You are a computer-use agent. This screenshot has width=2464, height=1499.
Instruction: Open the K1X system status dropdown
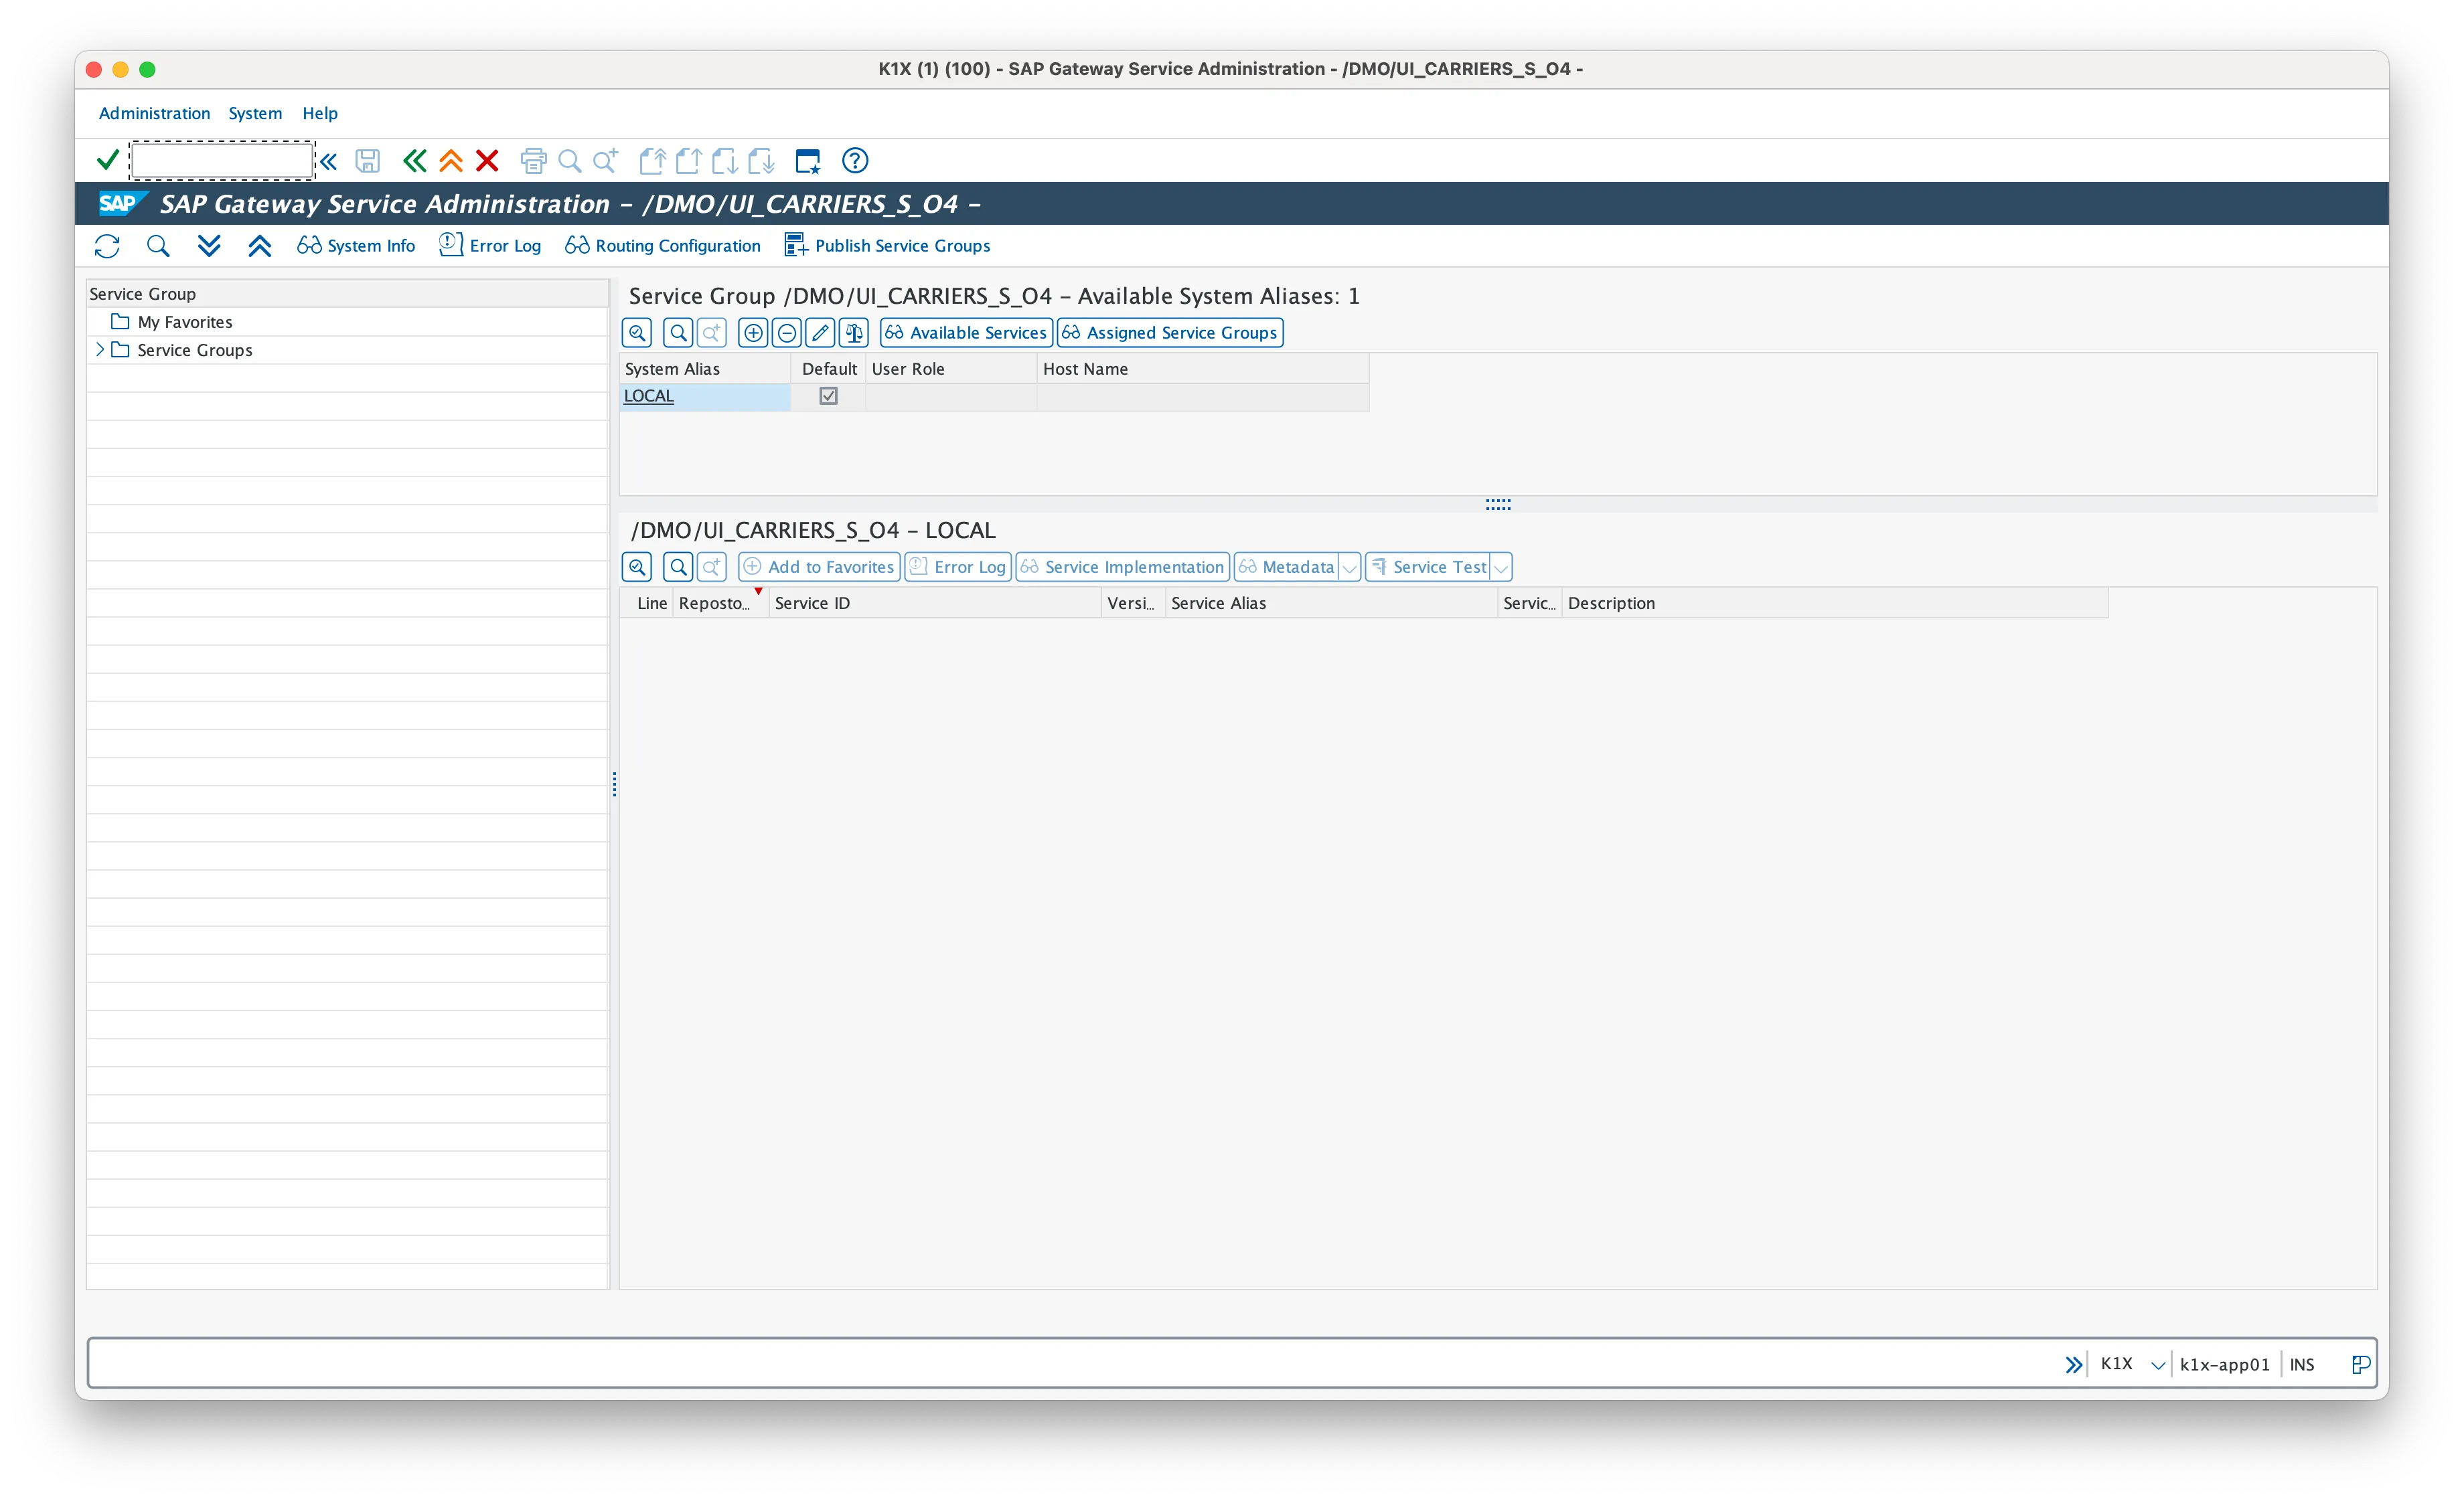(x=2158, y=1365)
